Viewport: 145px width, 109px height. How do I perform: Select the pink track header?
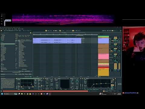pyautogui.click(x=103, y=56)
